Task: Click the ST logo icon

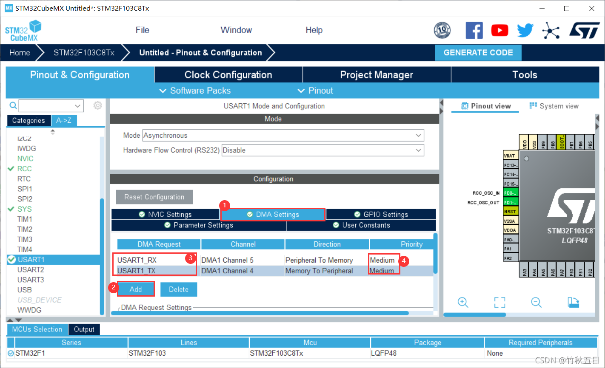Action: (x=584, y=30)
